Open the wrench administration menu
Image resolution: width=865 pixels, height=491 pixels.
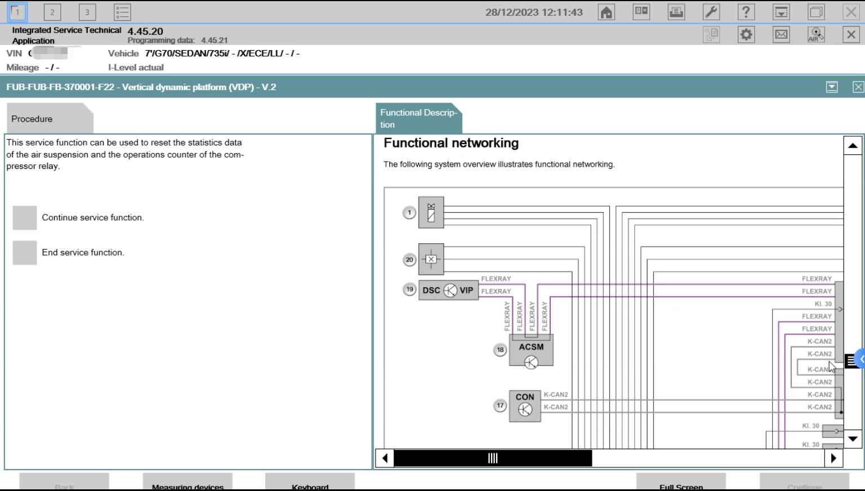click(711, 12)
